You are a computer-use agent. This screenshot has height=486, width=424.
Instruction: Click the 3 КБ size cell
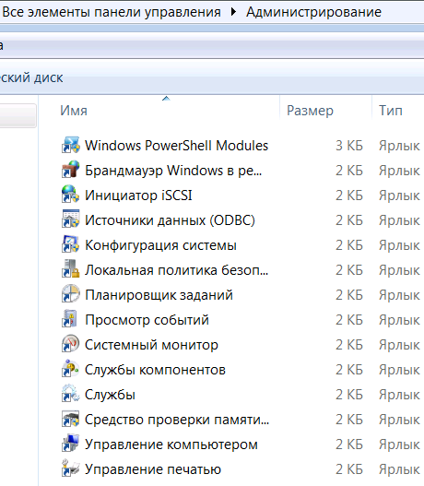coord(349,146)
